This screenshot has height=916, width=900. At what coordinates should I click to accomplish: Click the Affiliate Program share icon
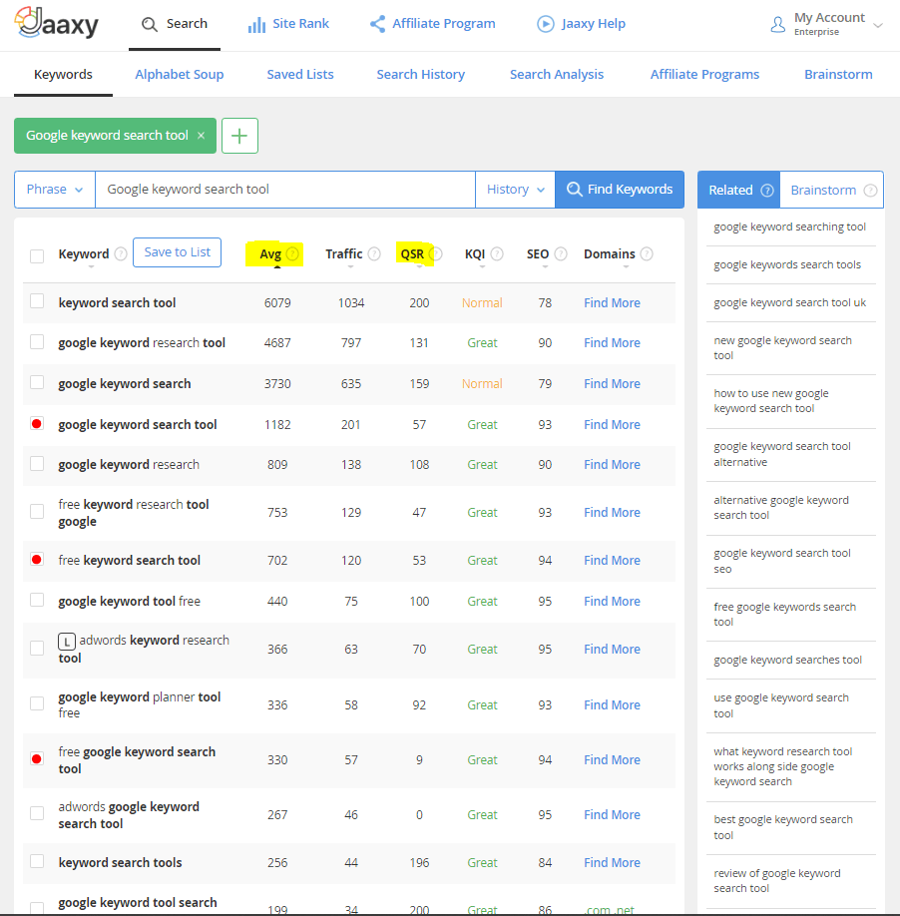(x=377, y=24)
